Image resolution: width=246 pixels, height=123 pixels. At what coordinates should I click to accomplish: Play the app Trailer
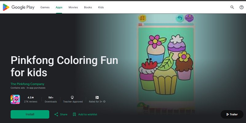[232, 114]
